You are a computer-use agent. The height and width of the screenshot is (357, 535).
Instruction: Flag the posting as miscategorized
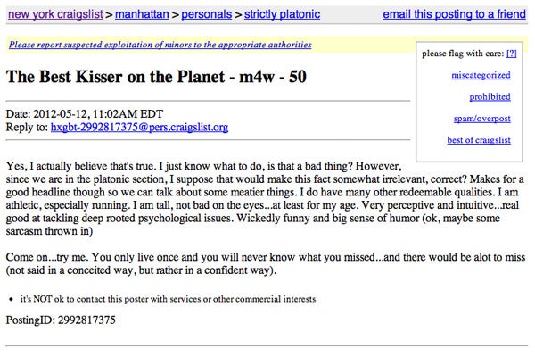(x=481, y=75)
